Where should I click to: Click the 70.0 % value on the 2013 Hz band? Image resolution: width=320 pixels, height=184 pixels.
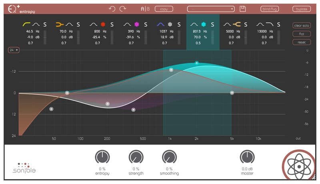[x=197, y=37]
